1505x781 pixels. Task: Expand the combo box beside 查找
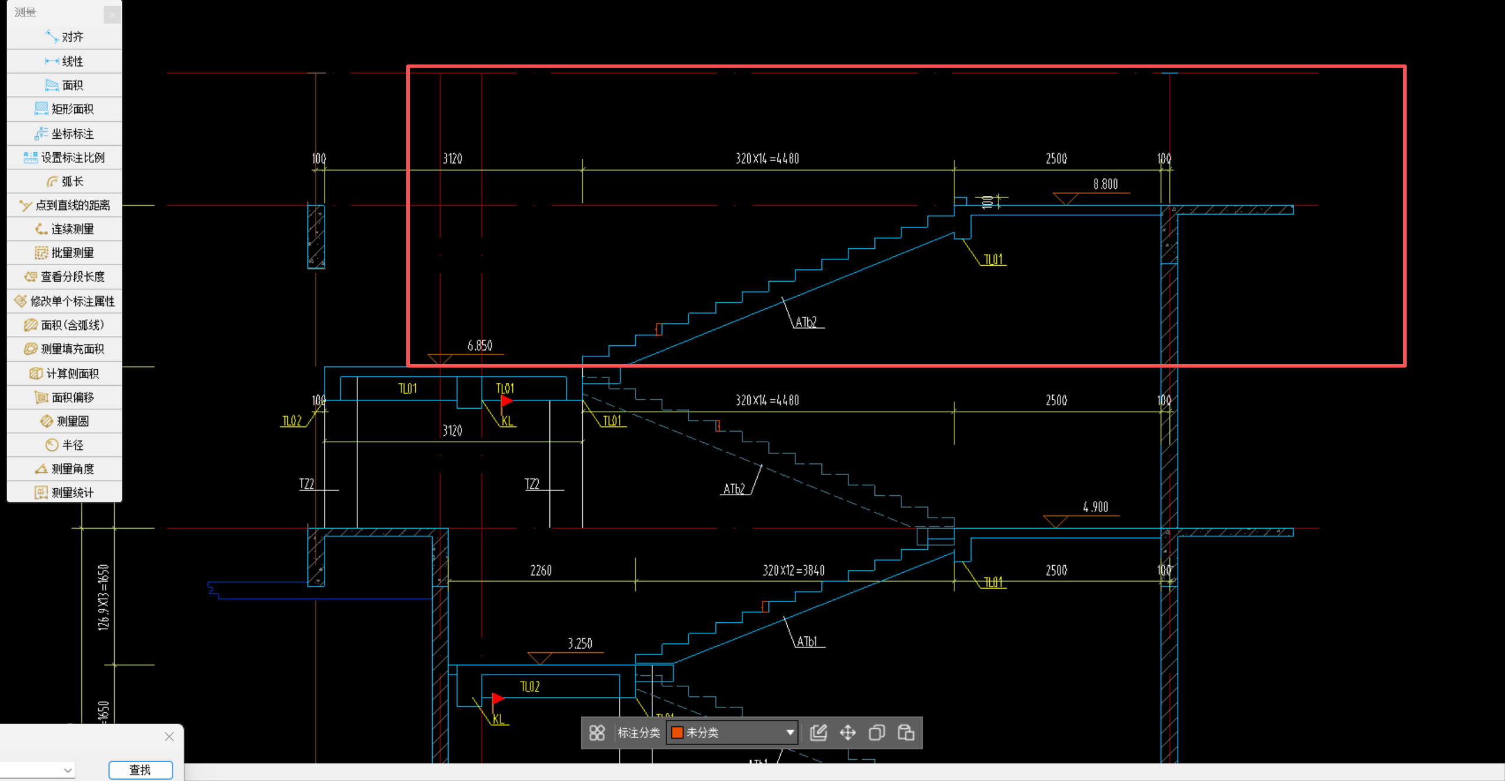pyautogui.click(x=68, y=770)
